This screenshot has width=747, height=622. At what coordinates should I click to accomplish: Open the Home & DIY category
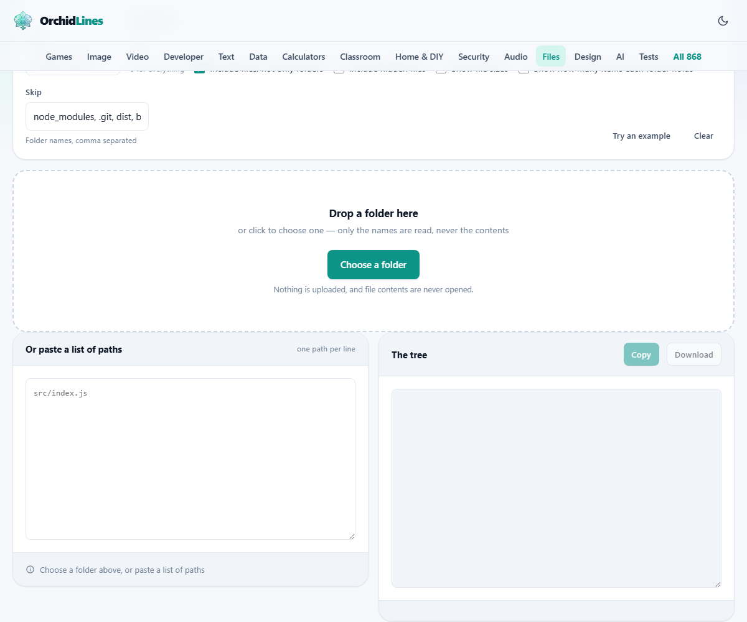(420, 57)
